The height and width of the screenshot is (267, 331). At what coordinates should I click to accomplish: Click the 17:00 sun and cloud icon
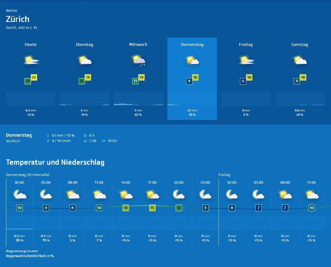pos(152,194)
